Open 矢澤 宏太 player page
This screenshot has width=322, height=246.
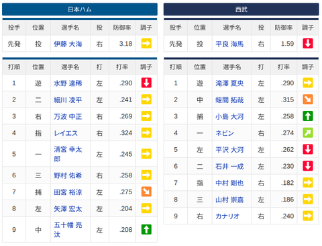tap(68, 208)
